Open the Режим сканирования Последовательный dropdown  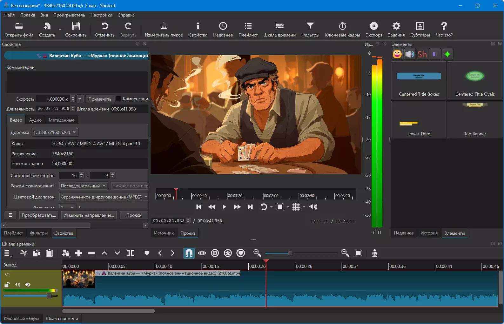click(84, 186)
